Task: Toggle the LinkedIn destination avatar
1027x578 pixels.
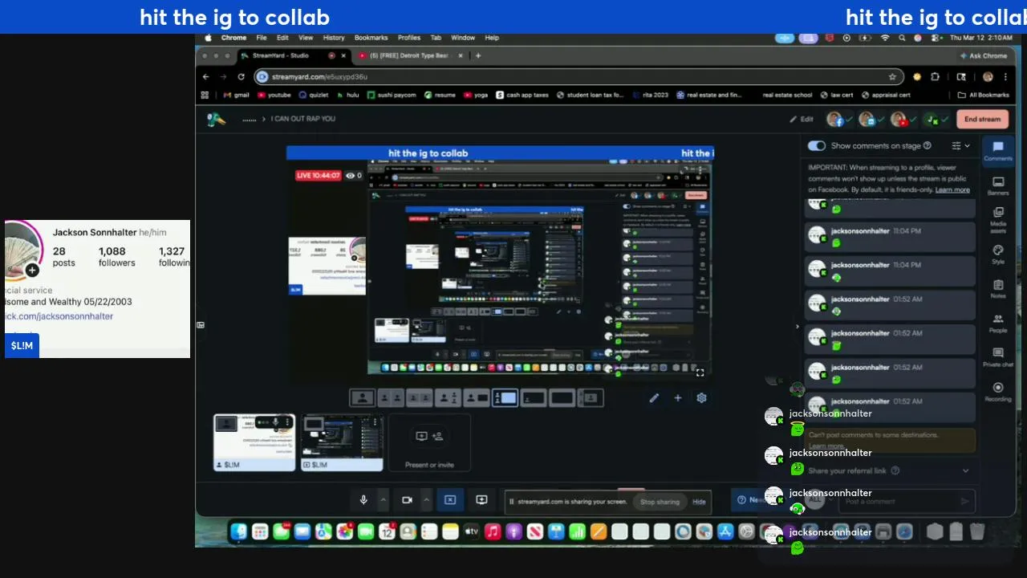Action: [867, 119]
